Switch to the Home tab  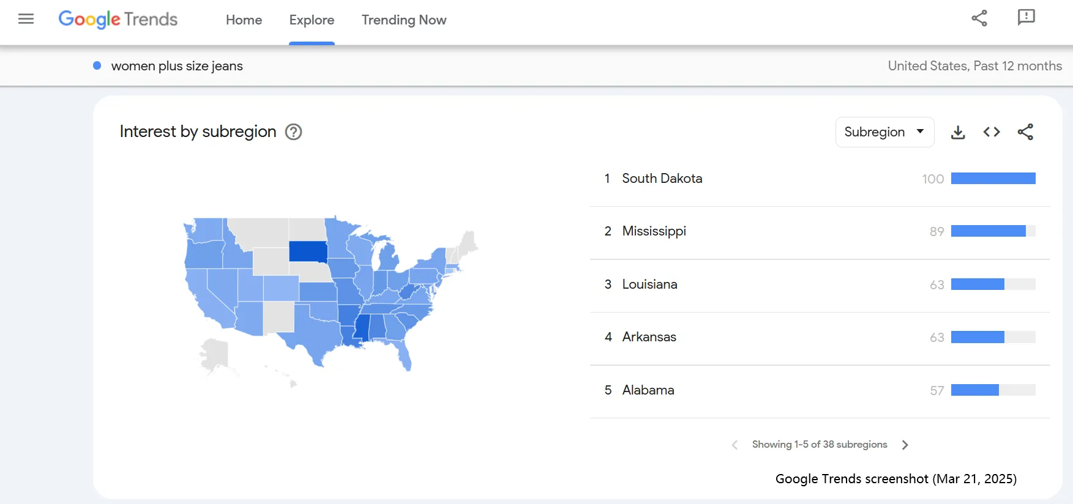coord(244,20)
